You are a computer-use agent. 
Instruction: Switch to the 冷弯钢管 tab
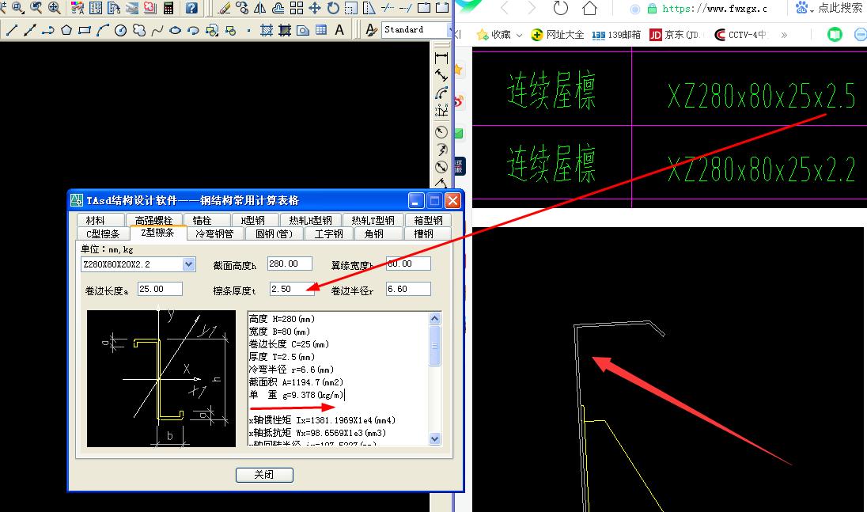click(214, 234)
